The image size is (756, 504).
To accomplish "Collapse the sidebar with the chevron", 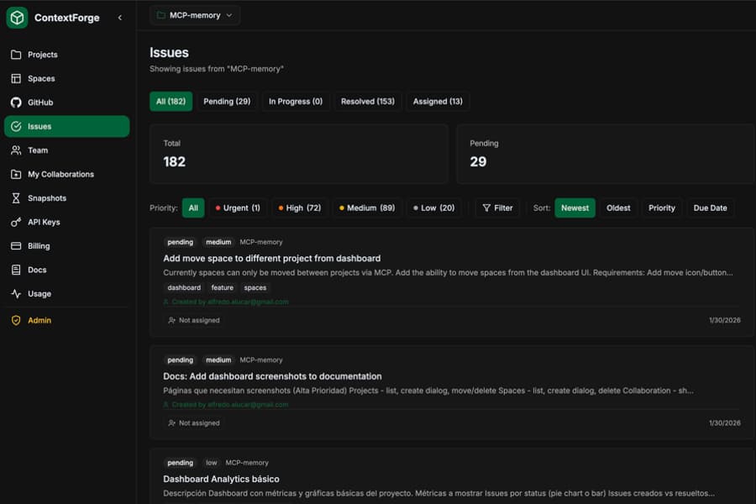I will (x=119, y=17).
